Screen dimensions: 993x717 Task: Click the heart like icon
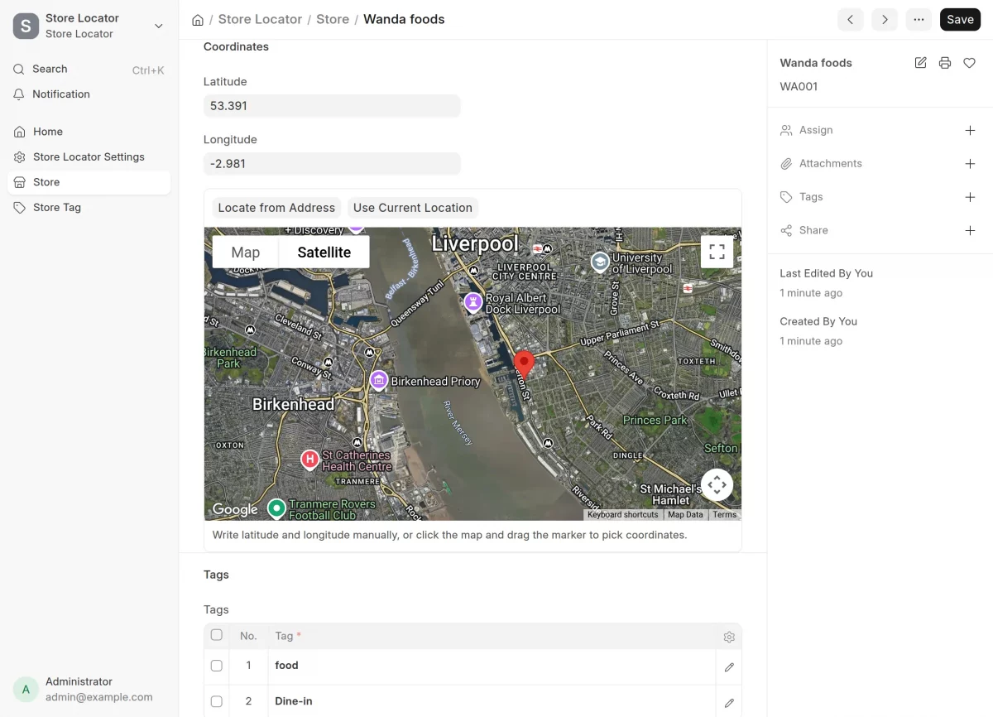pyautogui.click(x=969, y=63)
